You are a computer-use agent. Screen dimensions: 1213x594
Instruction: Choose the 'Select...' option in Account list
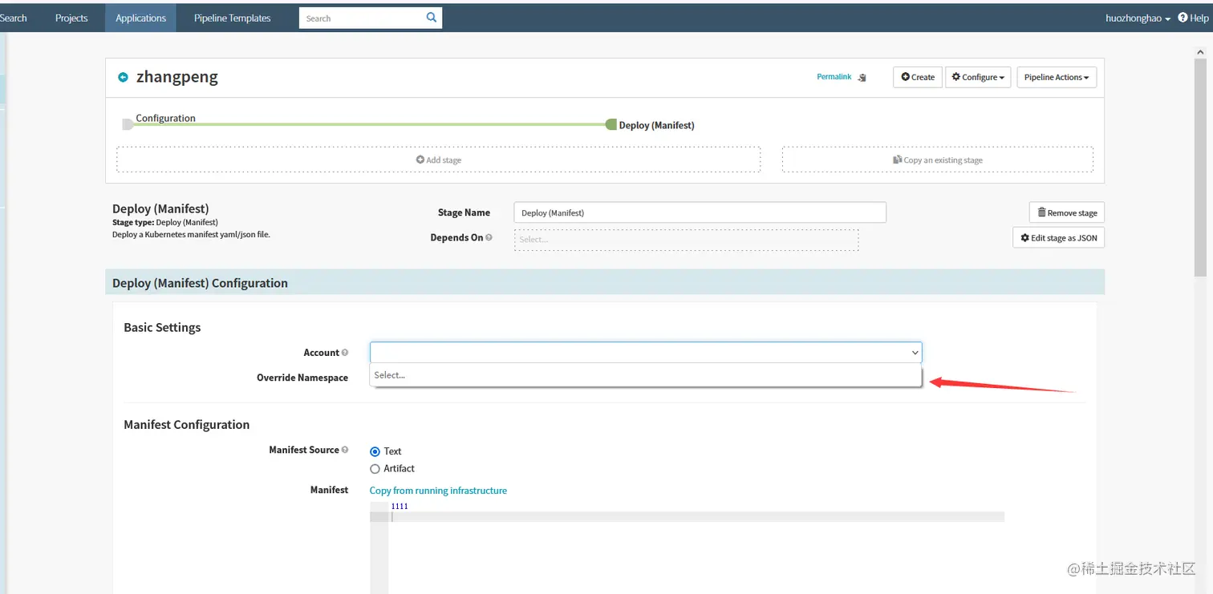646,375
